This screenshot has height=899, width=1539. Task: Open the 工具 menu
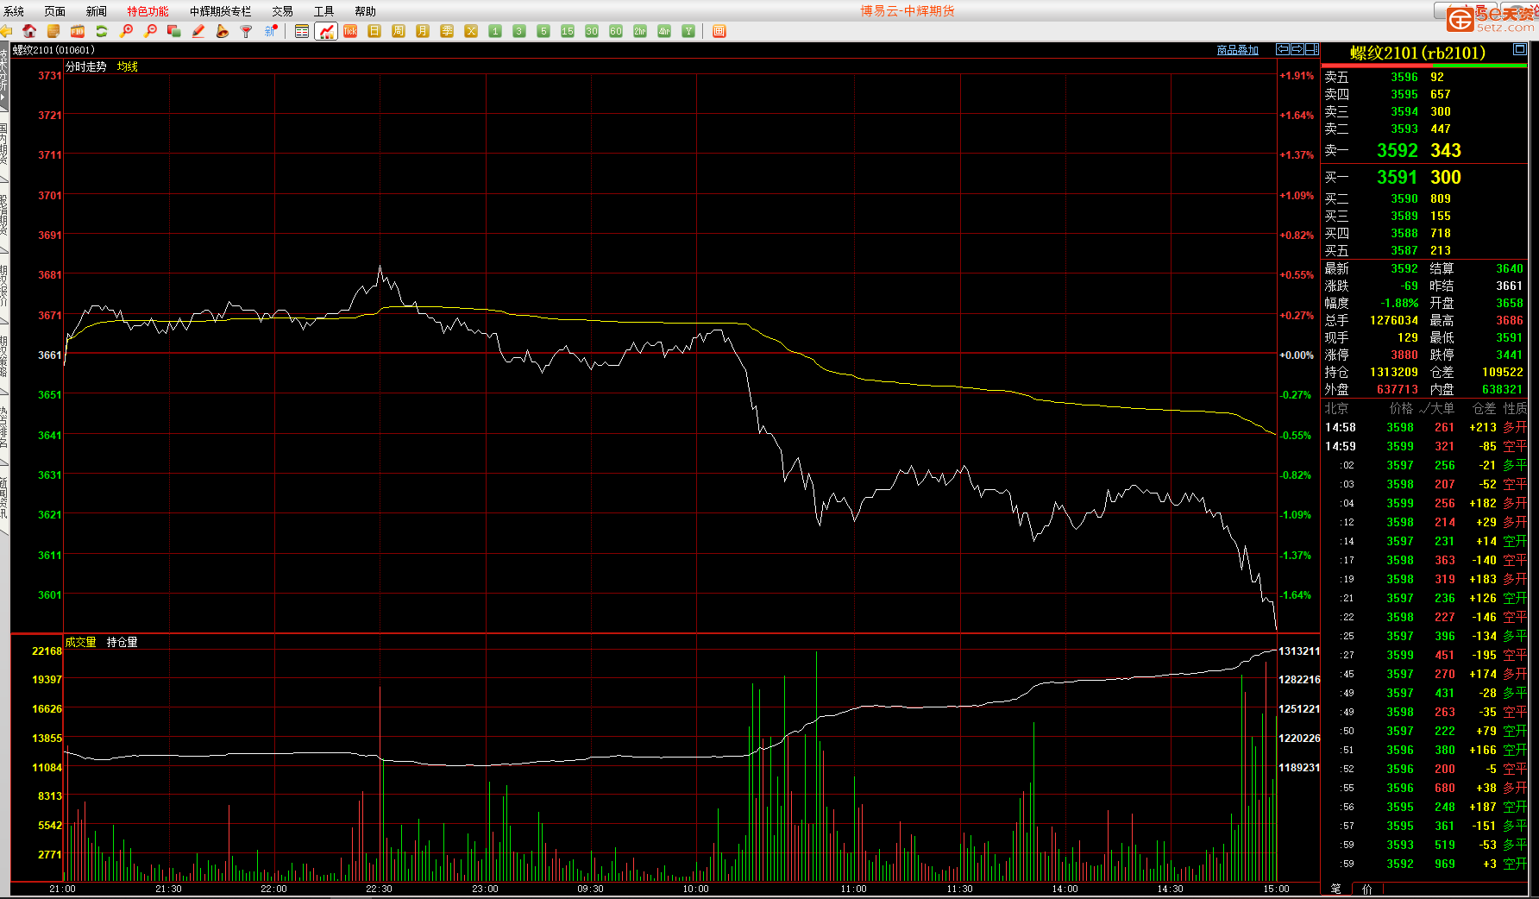coord(324,11)
